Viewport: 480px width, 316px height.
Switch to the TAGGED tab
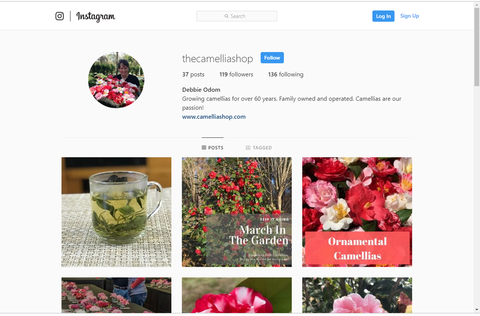click(259, 148)
